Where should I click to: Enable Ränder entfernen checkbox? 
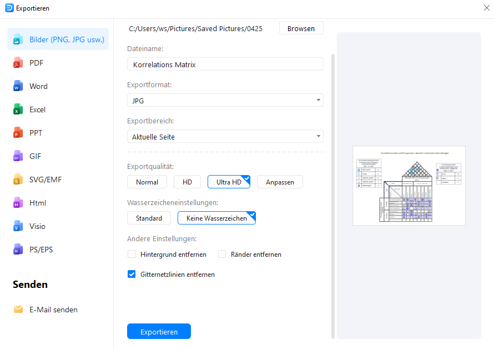pyautogui.click(x=222, y=254)
